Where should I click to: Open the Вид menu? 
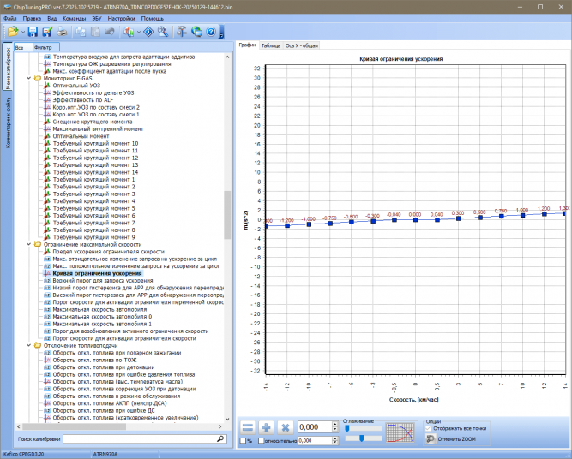point(51,18)
